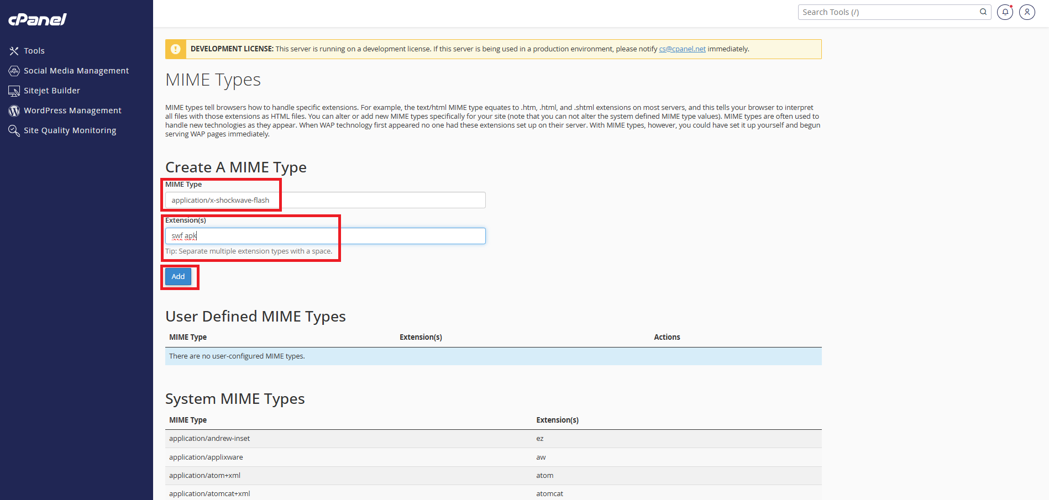The height and width of the screenshot is (500, 1049).
Task: Click the application/atom+xml entry
Action: click(x=204, y=476)
